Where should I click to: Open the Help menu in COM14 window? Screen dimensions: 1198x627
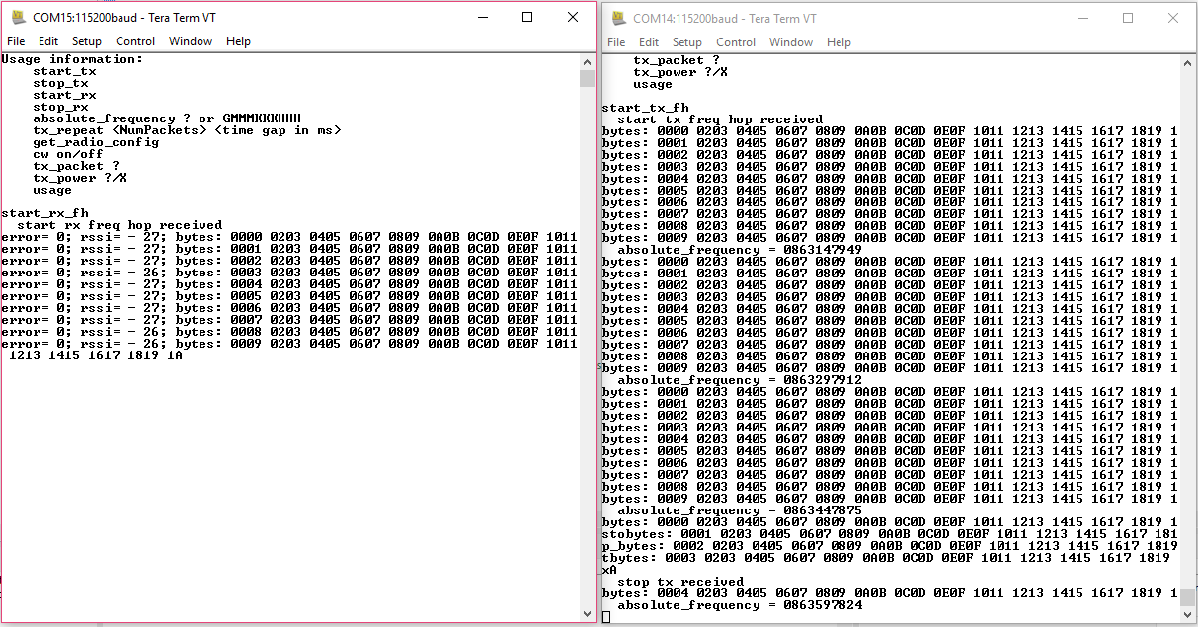[x=839, y=42]
